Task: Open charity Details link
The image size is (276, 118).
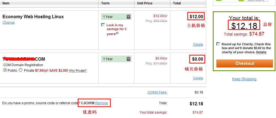Action: coord(261,52)
